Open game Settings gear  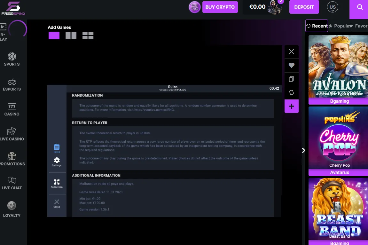tap(57, 162)
